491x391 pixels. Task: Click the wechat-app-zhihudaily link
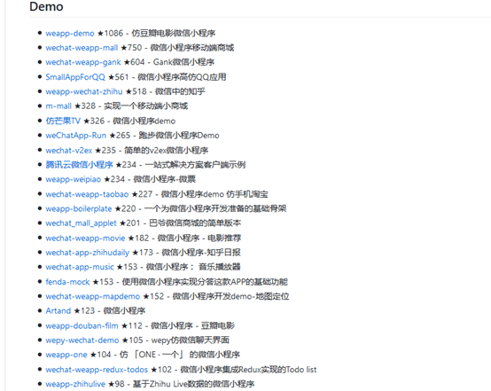click(88, 253)
